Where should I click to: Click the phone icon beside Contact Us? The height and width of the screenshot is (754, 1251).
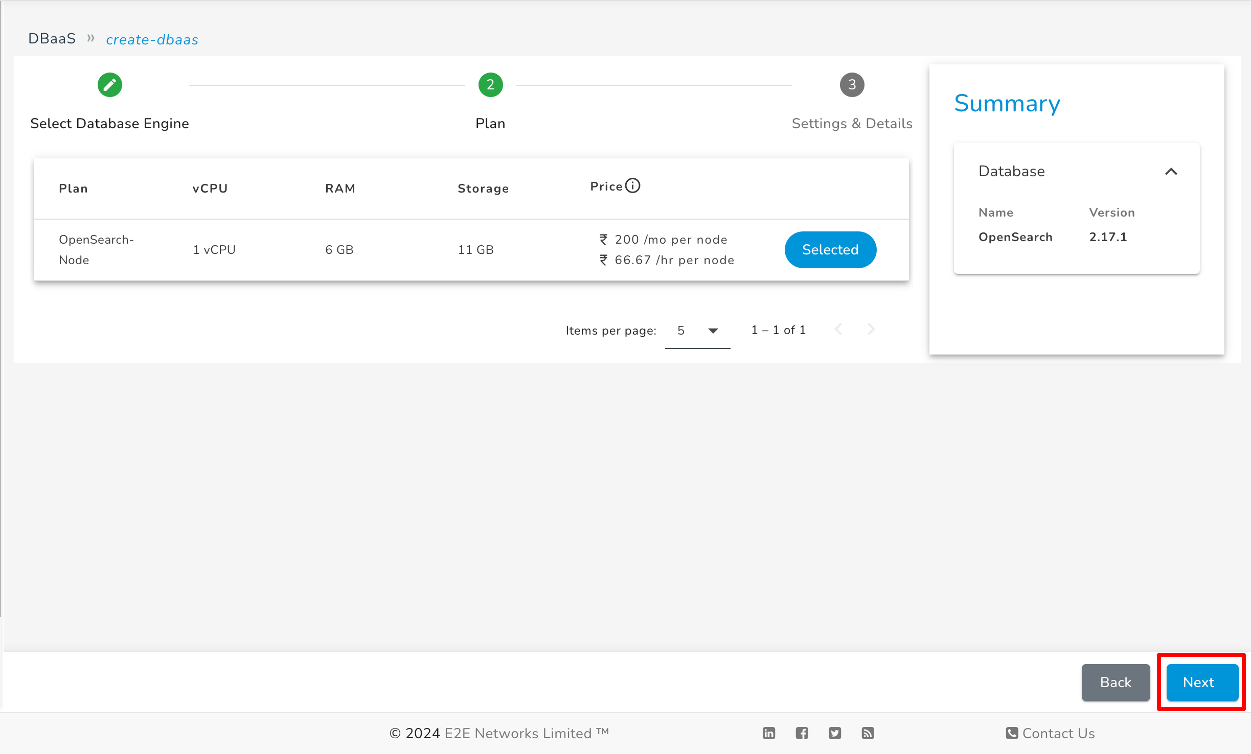point(1012,733)
